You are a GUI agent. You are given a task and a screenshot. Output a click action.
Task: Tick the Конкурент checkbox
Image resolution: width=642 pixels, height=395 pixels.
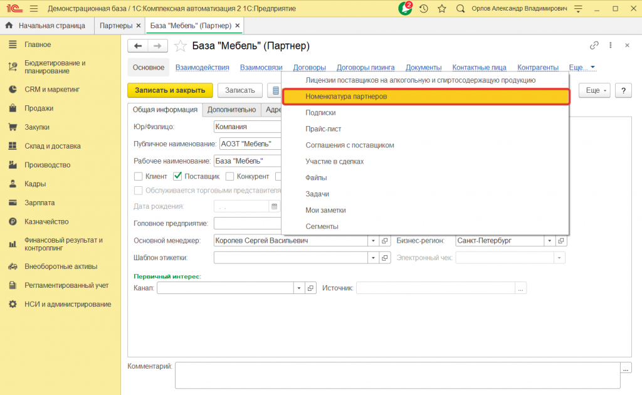pyautogui.click(x=230, y=177)
